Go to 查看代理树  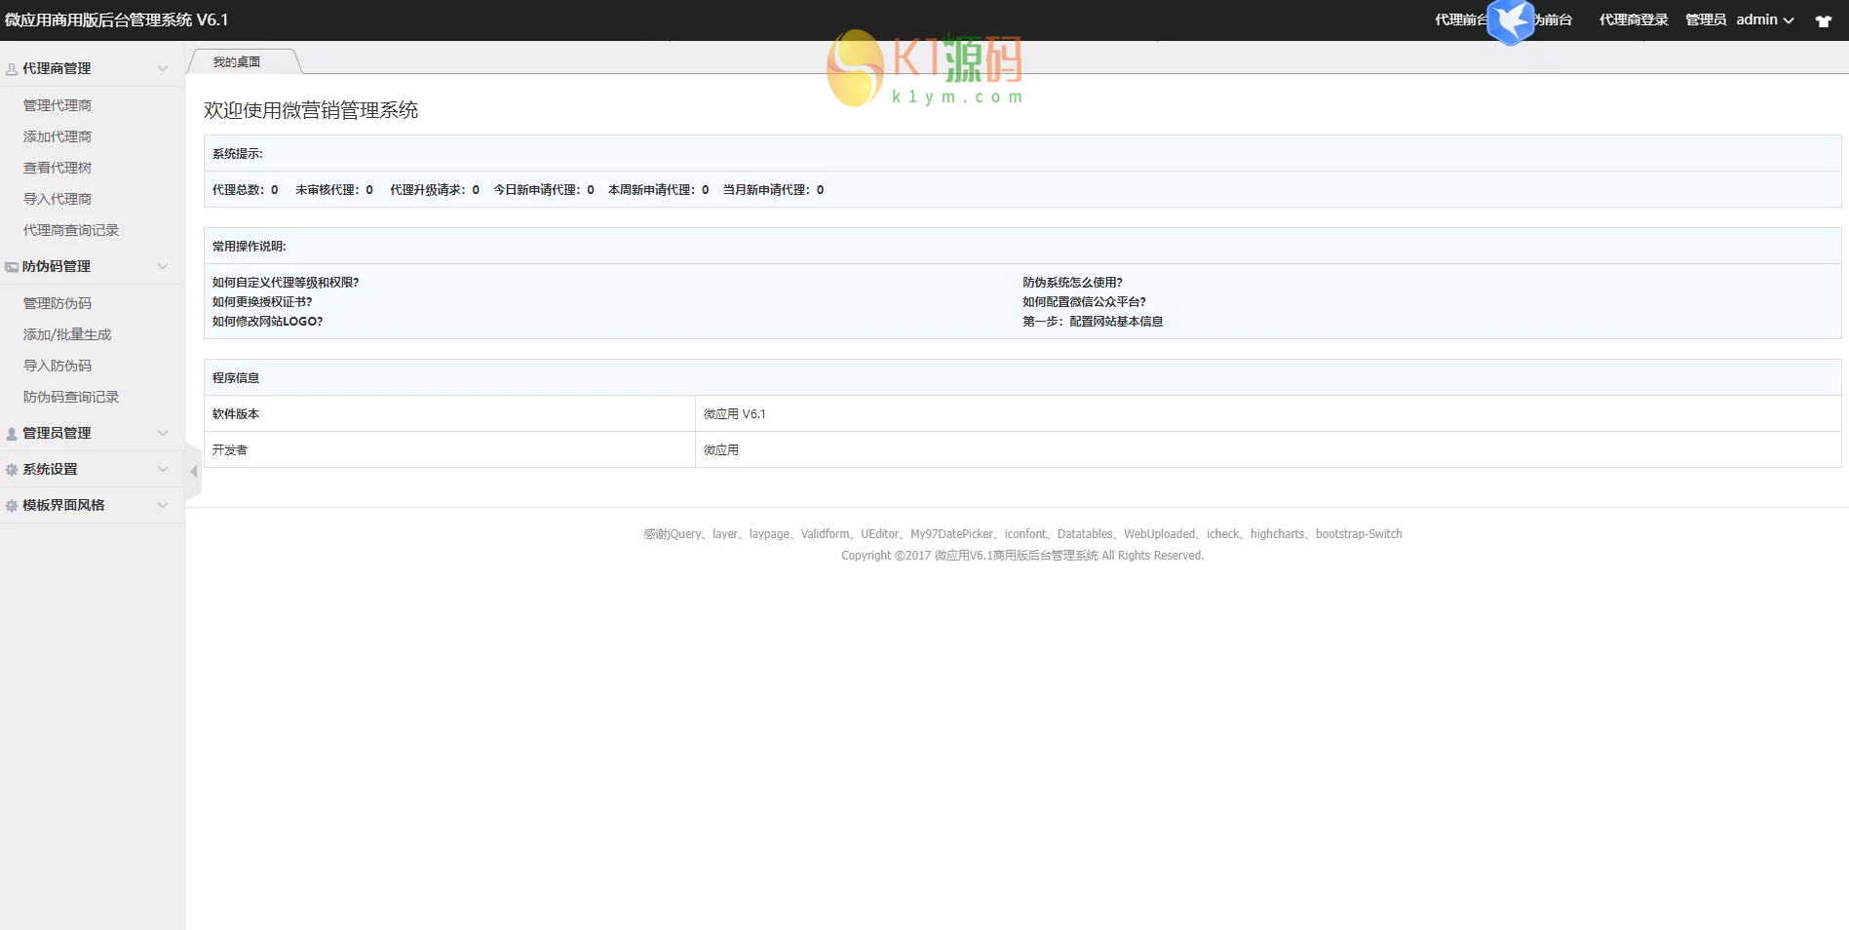58,168
